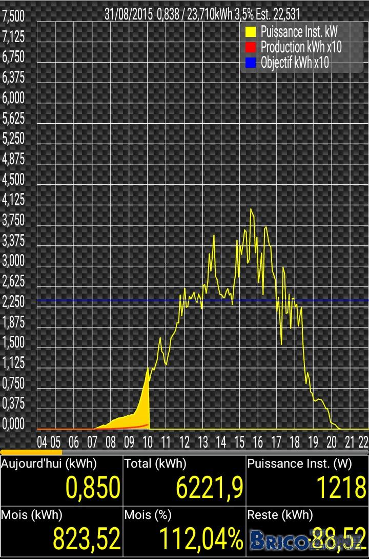Viewport: 369px width, 559px height.
Task: Click the 7,500 value on the power axis
Action: click(13, 16)
